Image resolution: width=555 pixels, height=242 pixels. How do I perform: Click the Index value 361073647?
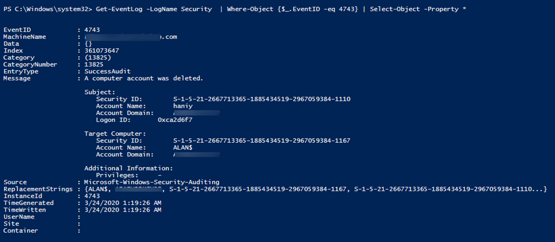tap(102, 51)
